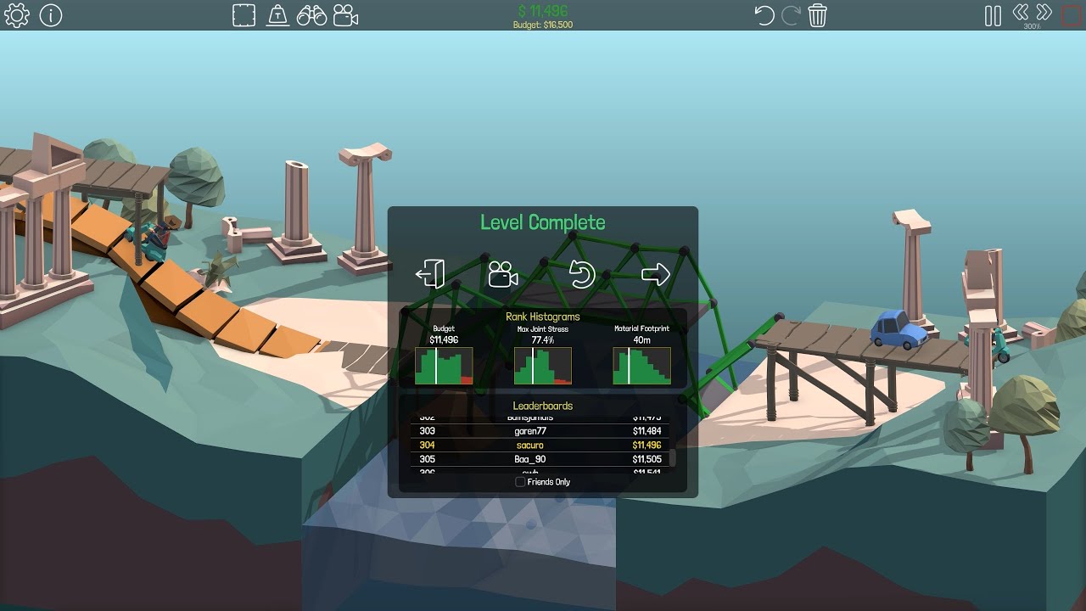Stop the simulation with red square
The image size is (1086, 611).
1072,15
